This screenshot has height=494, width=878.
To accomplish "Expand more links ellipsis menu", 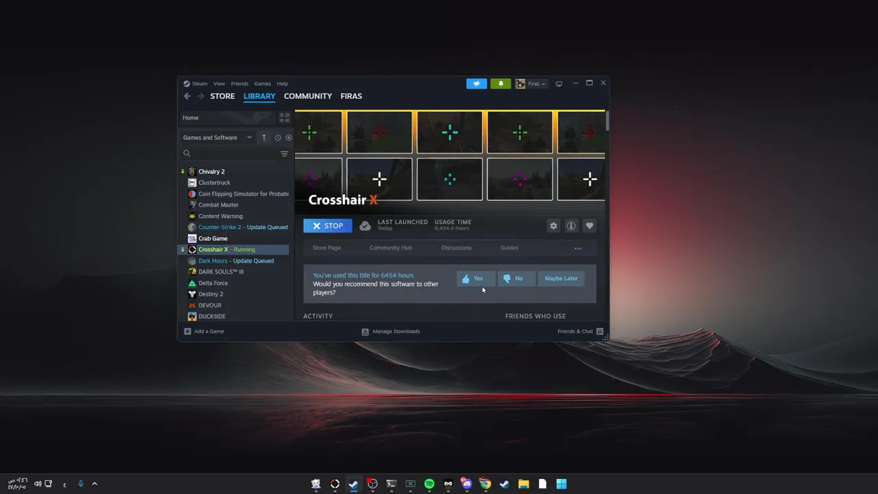I will coord(578,248).
